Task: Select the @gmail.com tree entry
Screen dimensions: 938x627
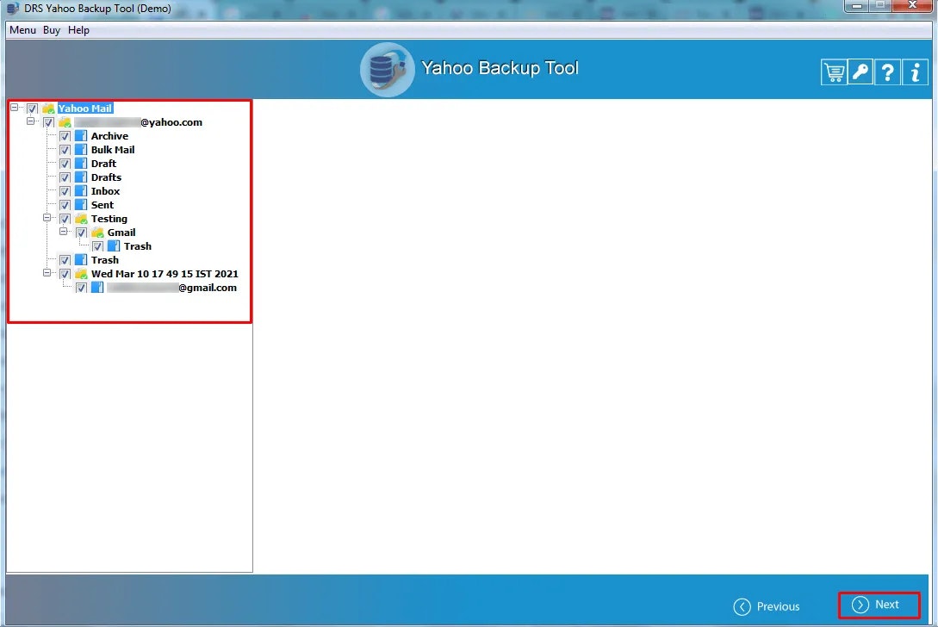Action: (172, 287)
